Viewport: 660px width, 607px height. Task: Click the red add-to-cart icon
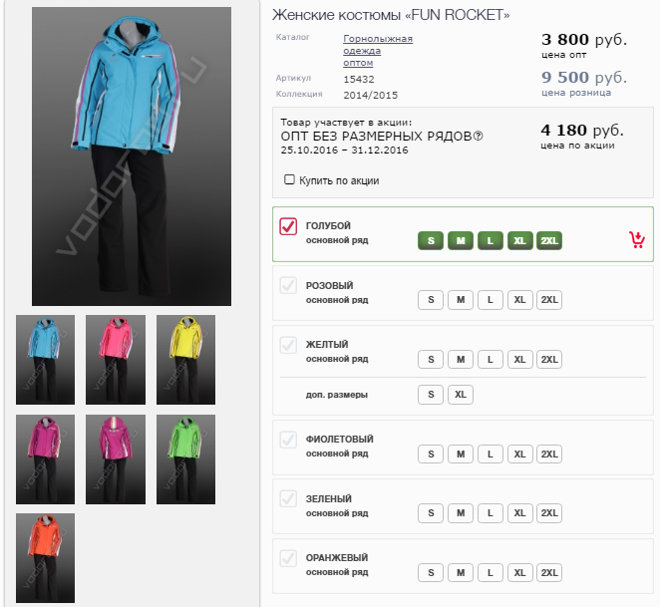[x=637, y=239]
